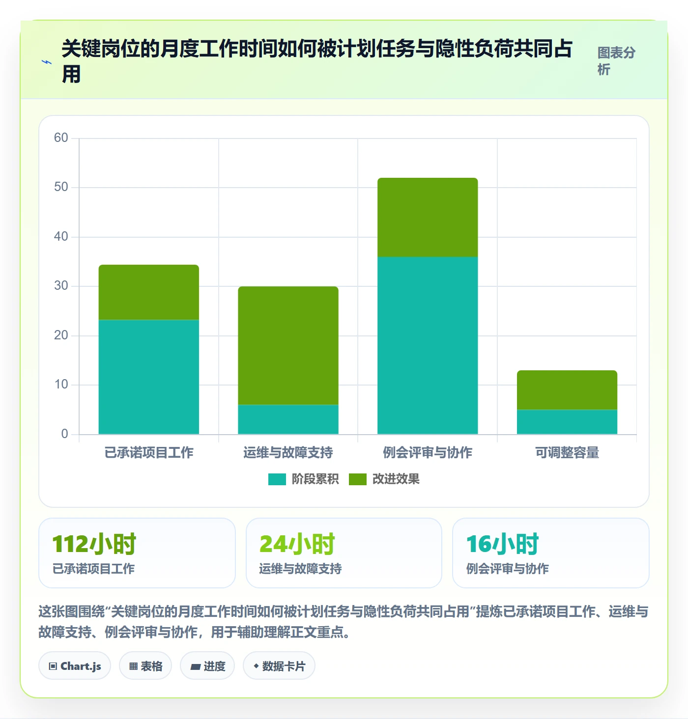Click the description paragraph starting 这张图围绕
688x719 pixels.
point(344,622)
